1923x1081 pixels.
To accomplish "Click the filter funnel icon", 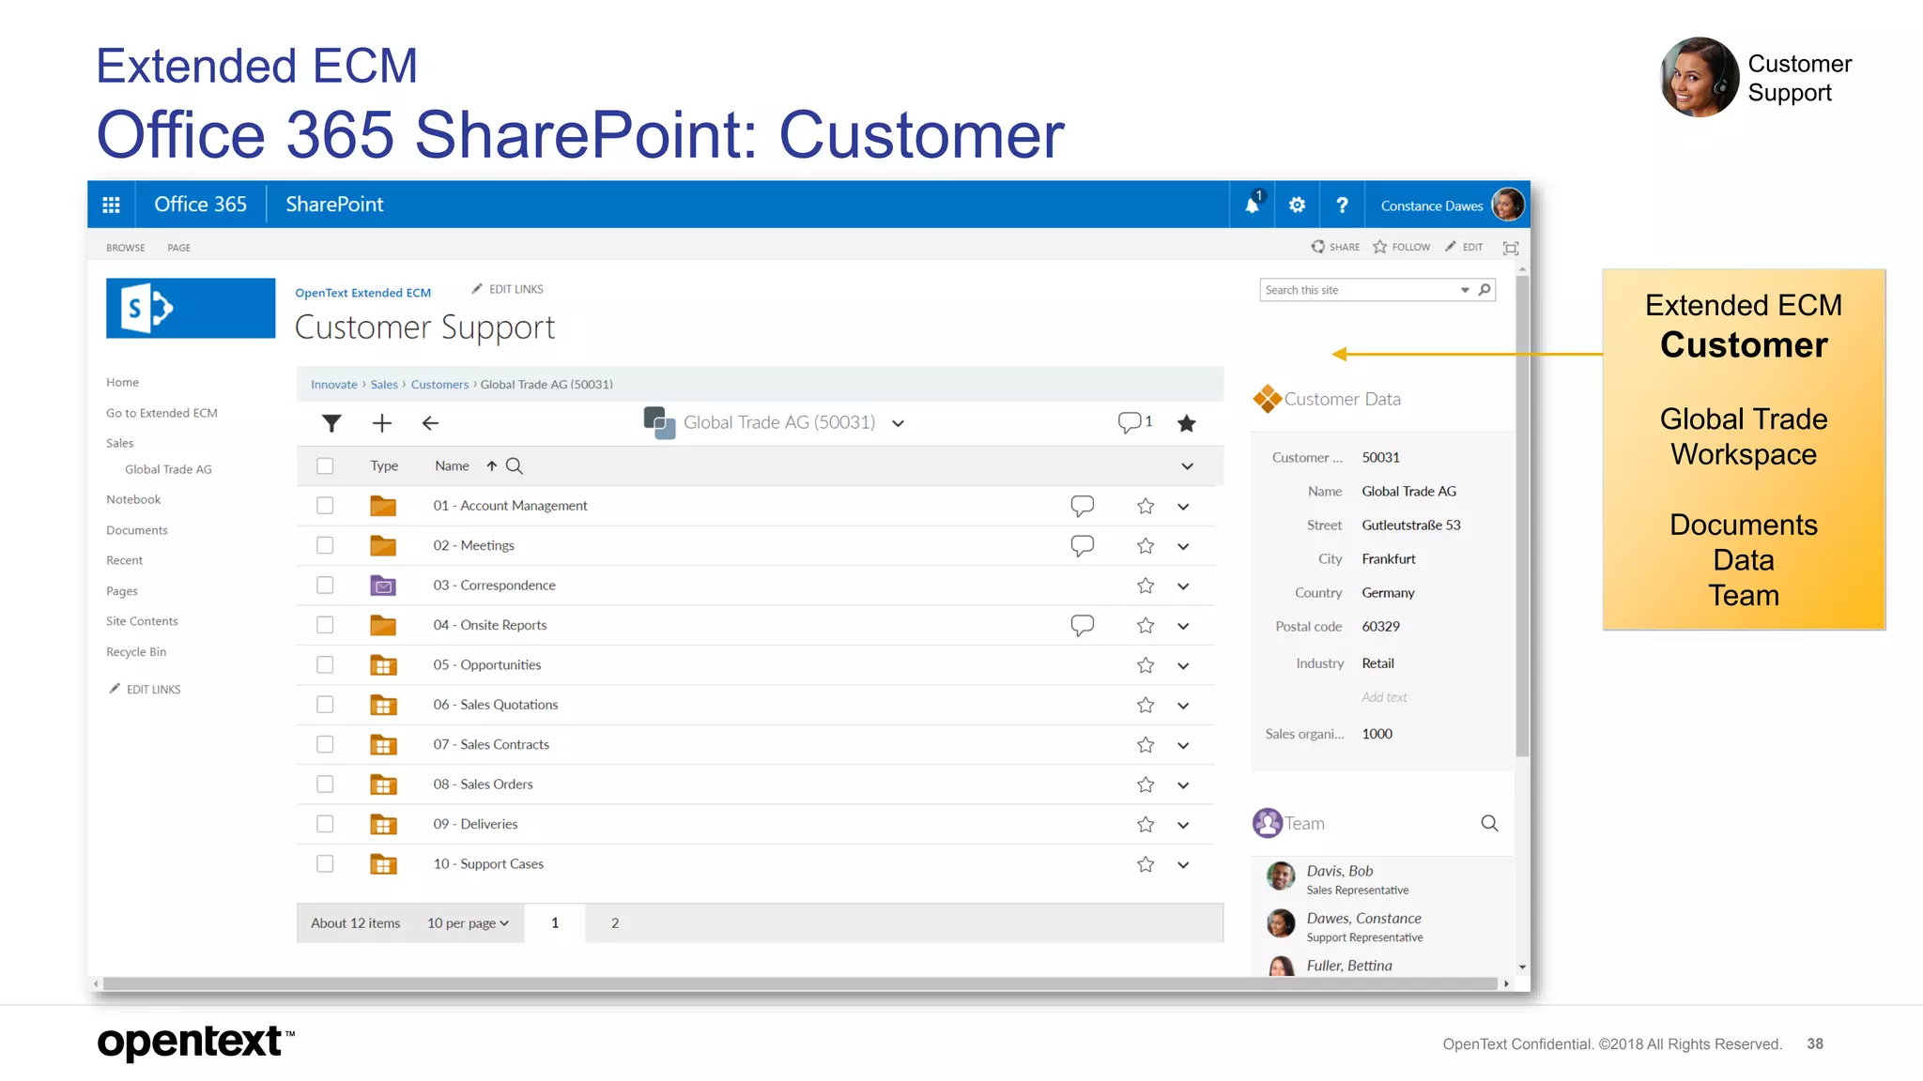I will click(x=331, y=423).
